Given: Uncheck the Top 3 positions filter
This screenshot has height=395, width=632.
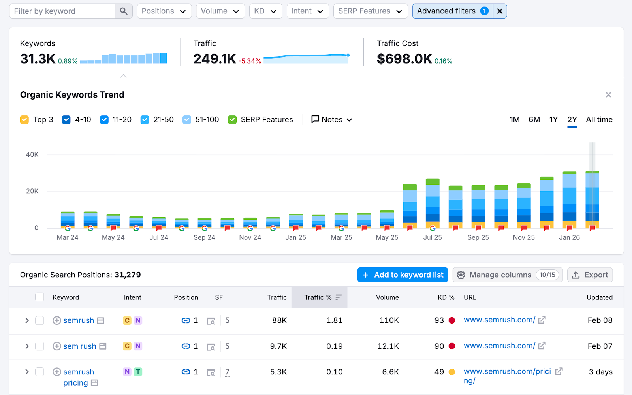Looking at the screenshot, I should (24, 119).
